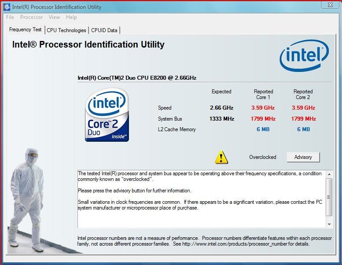Open the Processor menu
Screen dimensions: 342x265
pos(31,17)
